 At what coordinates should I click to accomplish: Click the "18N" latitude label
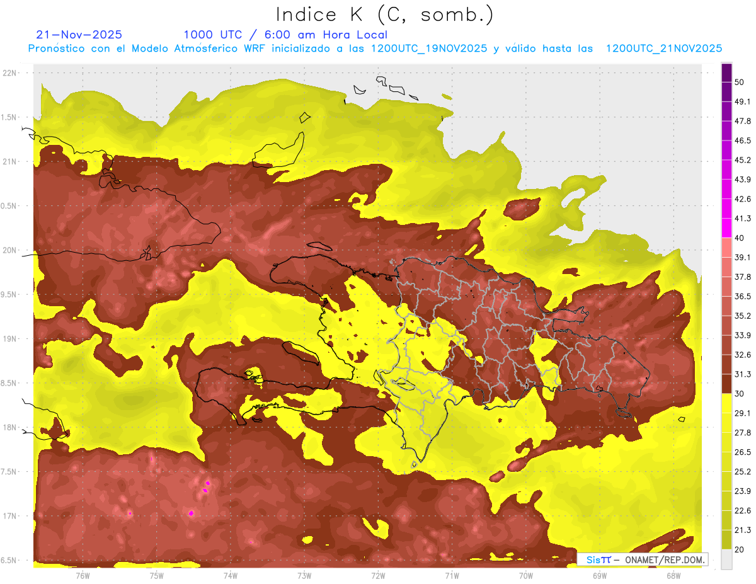point(9,427)
